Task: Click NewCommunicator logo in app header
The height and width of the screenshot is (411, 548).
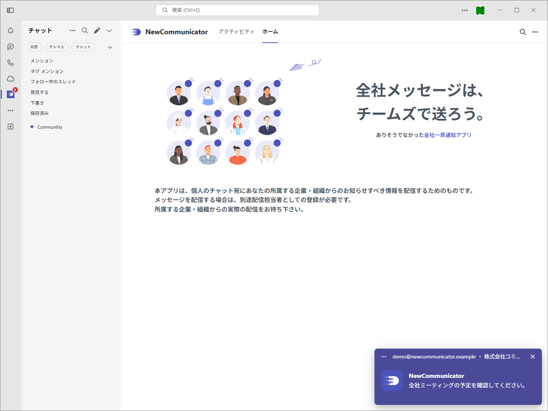Action: tap(135, 32)
